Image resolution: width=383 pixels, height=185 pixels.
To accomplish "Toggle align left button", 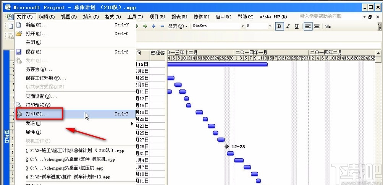I will (x=308, y=26).
